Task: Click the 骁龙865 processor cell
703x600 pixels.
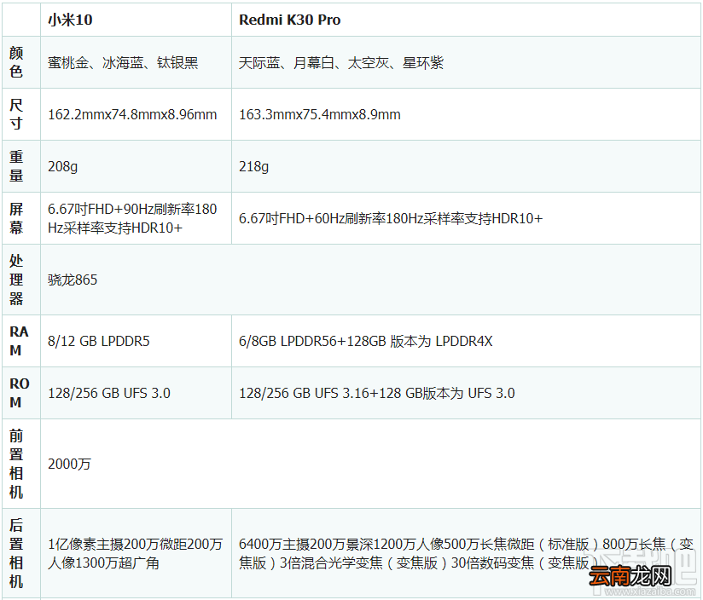Action: (x=370, y=280)
